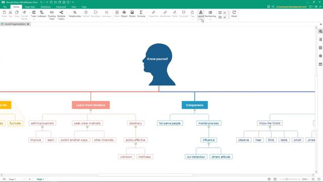Collapse the Know the World subtopic
The width and height of the screenshot is (323, 182).
click(x=270, y=127)
